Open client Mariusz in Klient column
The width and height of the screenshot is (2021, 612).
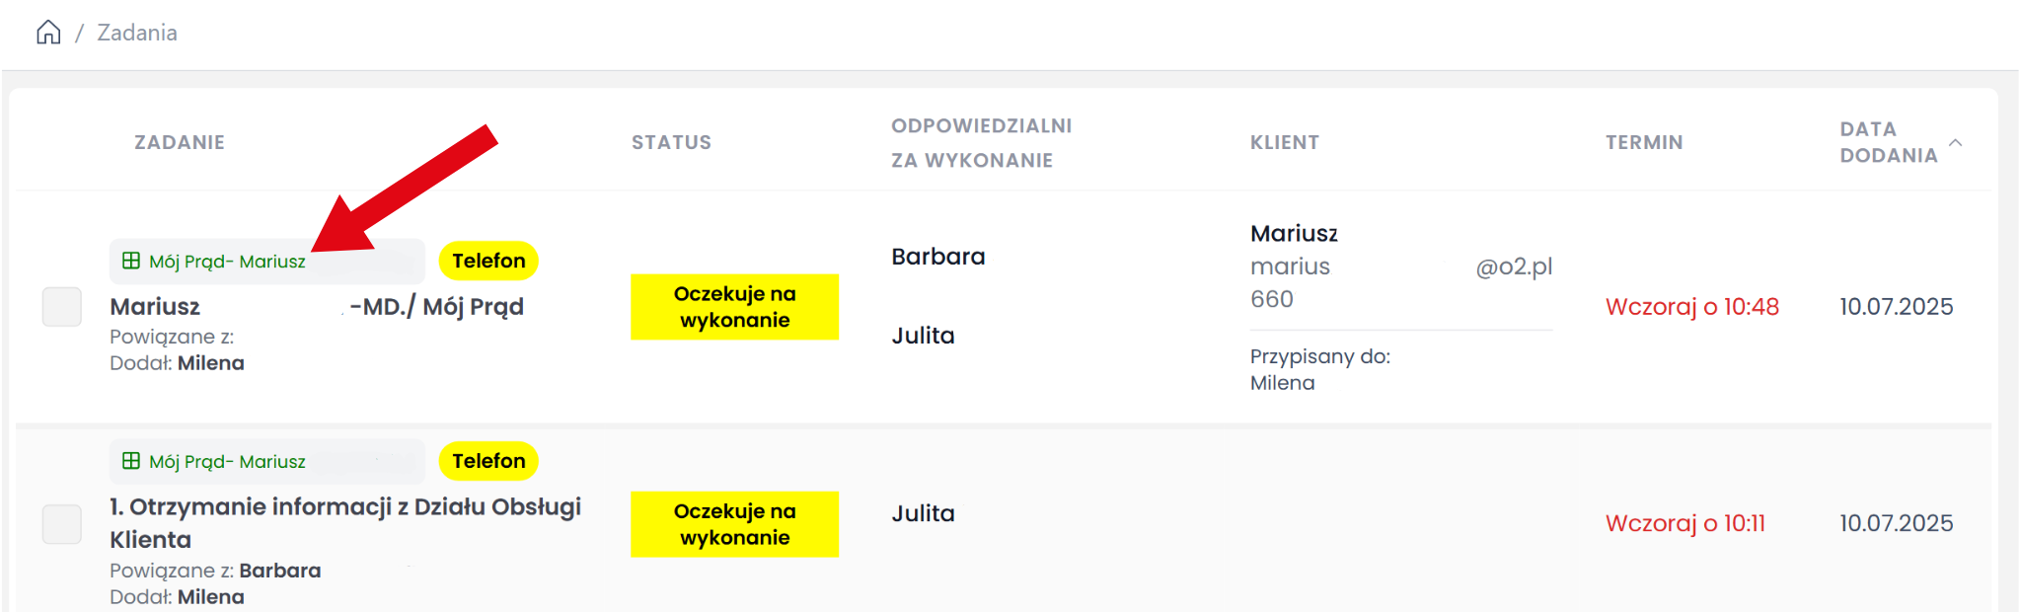1294,234
